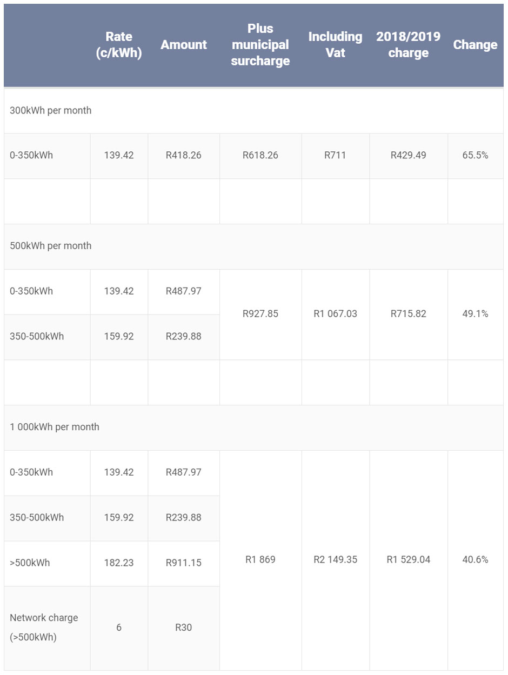This screenshot has height=675, width=508.
Task: Select the R418.26 amount cell
Action: point(184,156)
